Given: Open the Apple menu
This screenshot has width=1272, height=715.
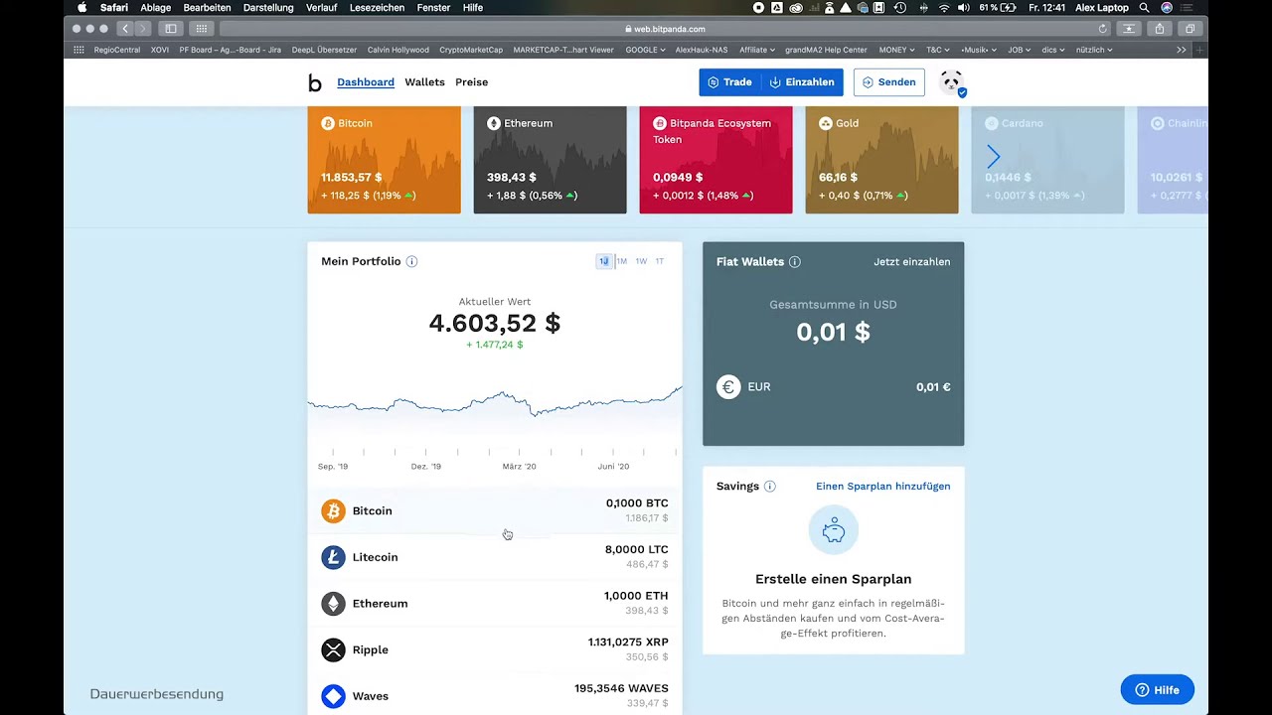Looking at the screenshot, I should (82, 7).
